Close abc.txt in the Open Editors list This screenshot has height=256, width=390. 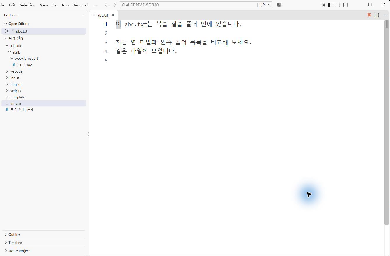tap(7, 31)
